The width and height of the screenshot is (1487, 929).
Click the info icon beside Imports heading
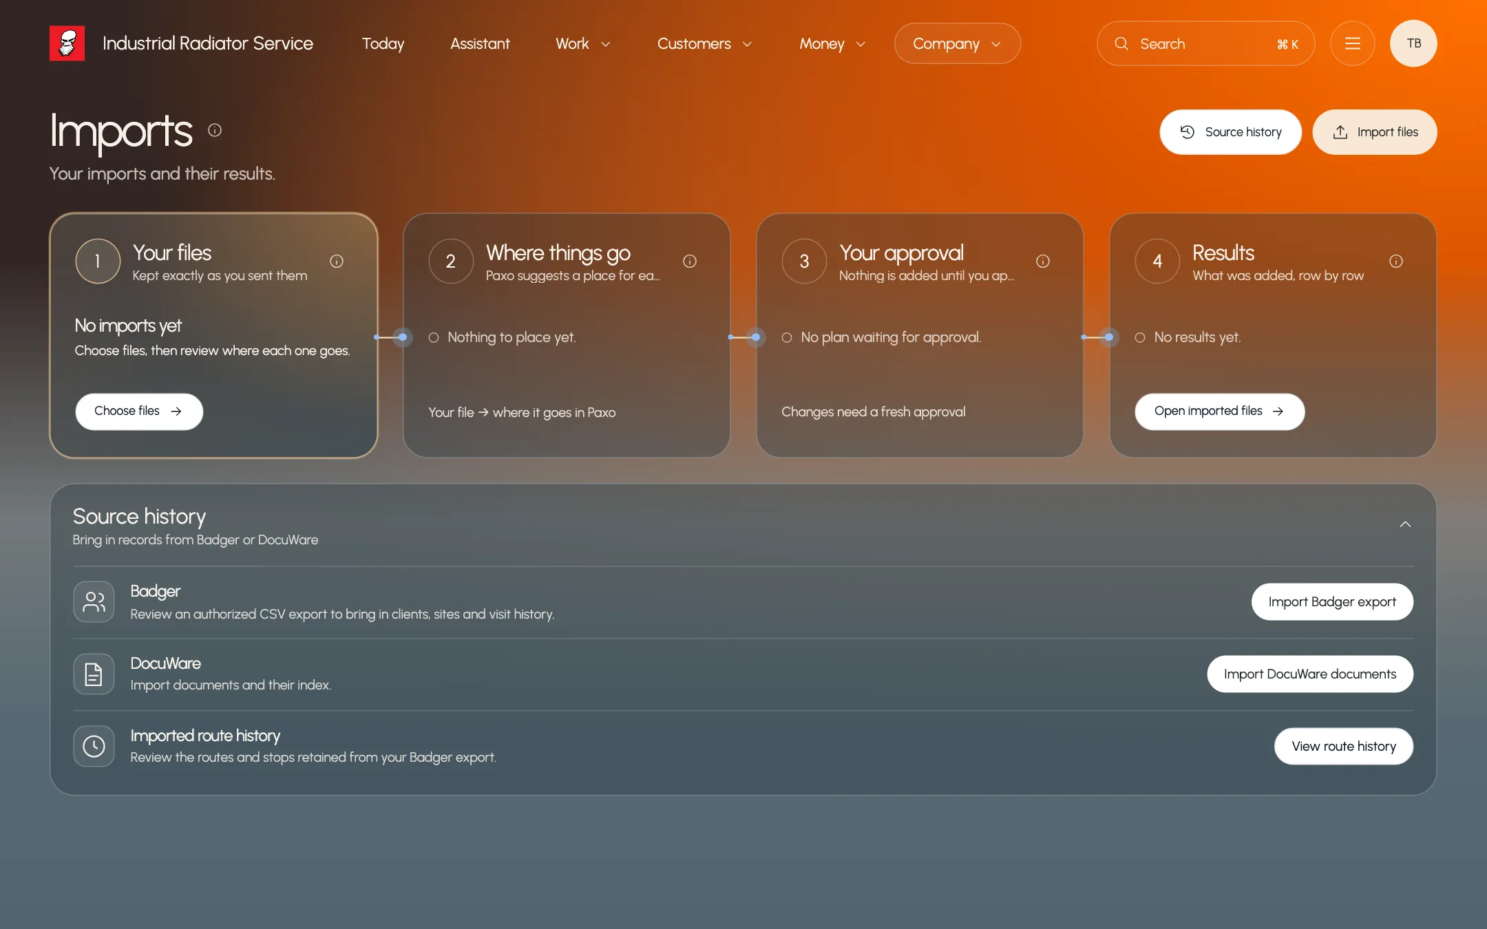tap(215, 130)
